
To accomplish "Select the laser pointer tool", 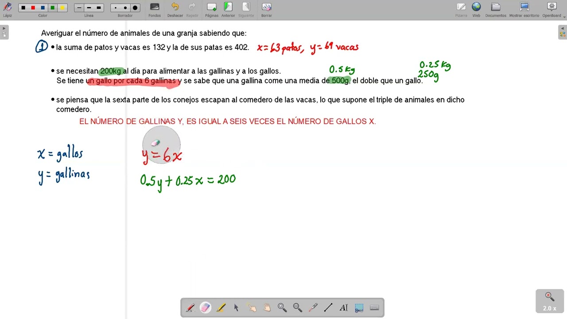I will [x=313, y=307].
